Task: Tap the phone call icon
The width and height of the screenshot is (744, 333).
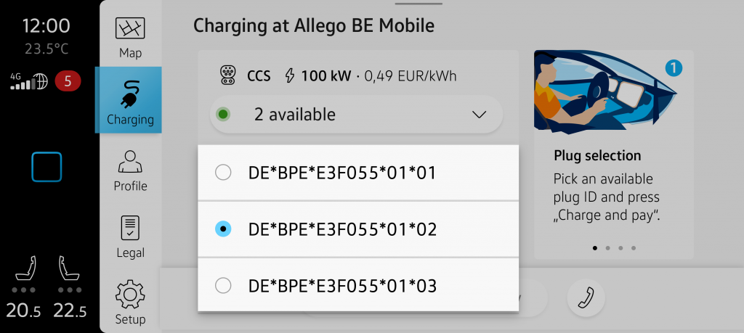Action: coord(586,297)
